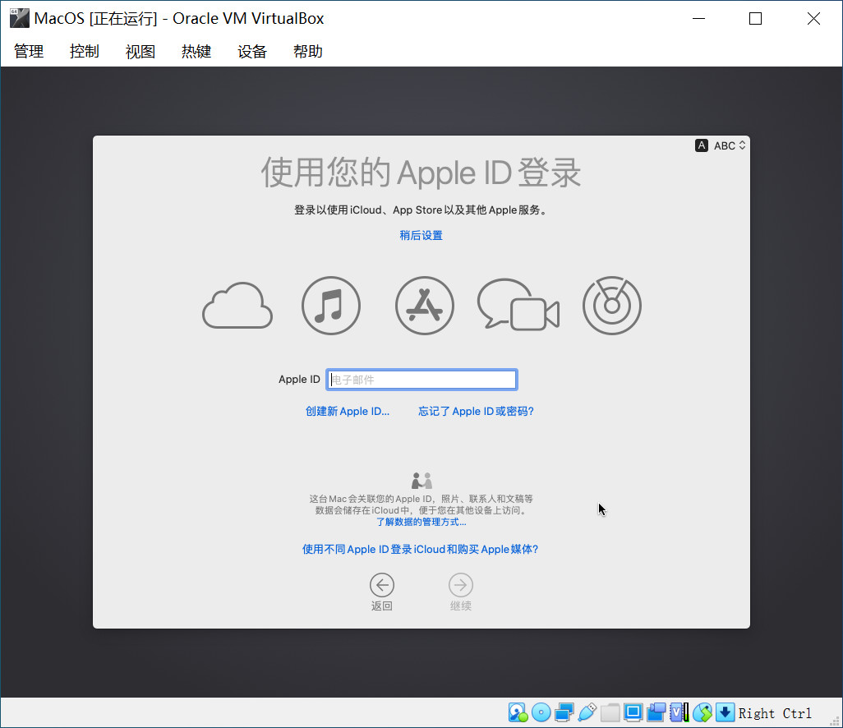
Task: Click the video capture status icon
Action: (x=656, y=712)
